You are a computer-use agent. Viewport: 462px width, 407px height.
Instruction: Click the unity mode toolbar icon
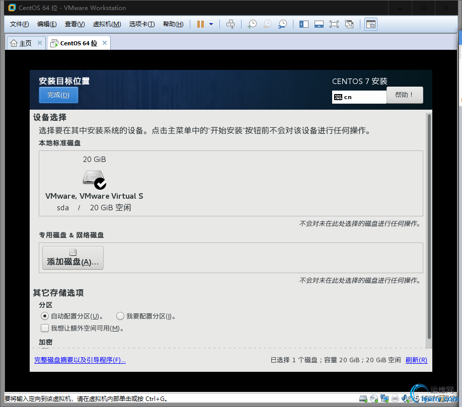tap(349, 24)
